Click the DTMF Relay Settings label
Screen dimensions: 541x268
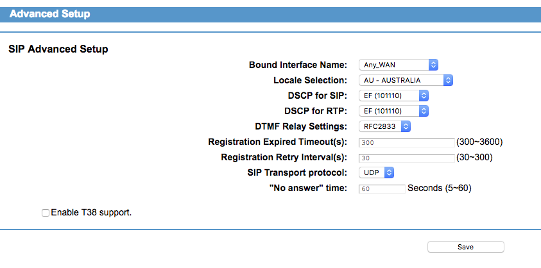click(301, 126)
